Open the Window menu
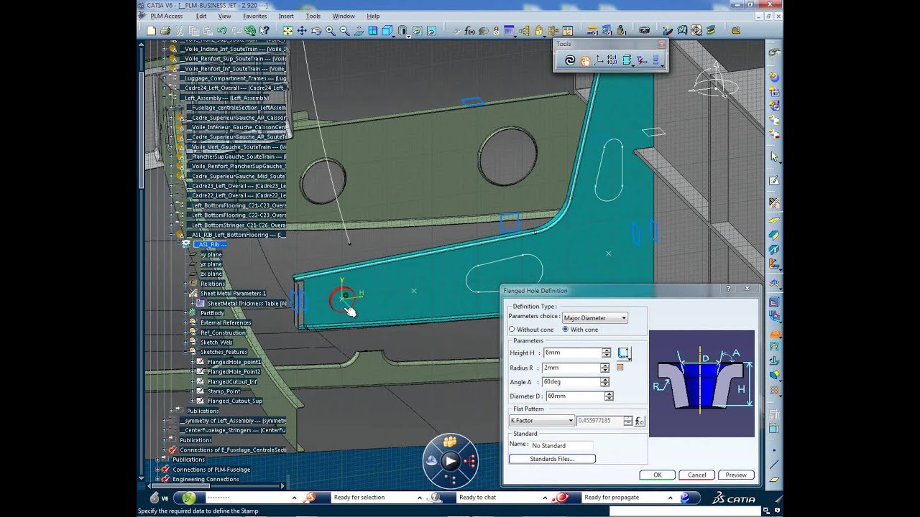The width and height of the screenshot is (920, 517). (x=344, y=16)
